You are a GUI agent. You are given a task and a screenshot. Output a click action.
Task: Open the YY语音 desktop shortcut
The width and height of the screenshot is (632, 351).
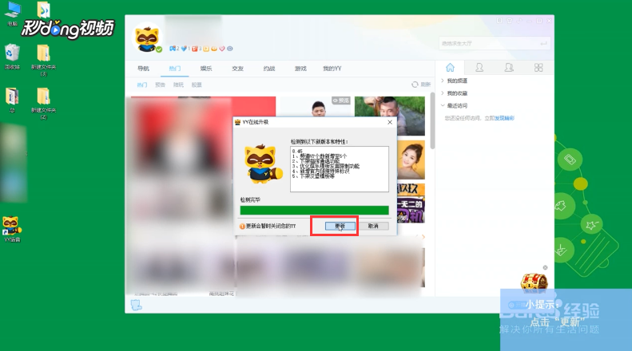(x=12, y=229)
